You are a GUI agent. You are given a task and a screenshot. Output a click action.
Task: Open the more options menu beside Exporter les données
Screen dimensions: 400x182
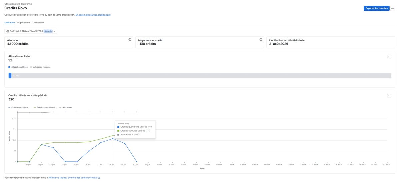(393, 8)
